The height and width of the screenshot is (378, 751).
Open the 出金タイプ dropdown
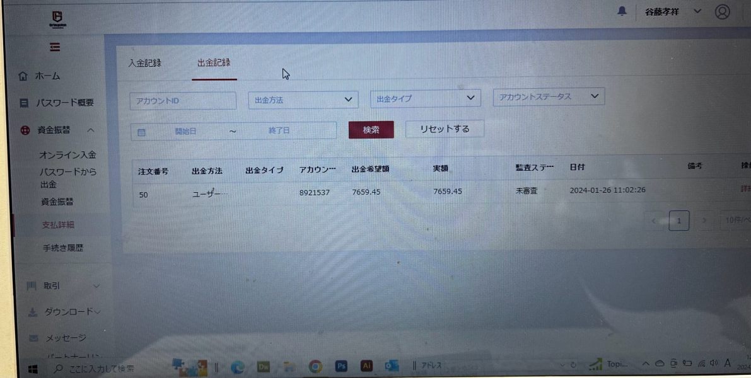tap(425, 98)
